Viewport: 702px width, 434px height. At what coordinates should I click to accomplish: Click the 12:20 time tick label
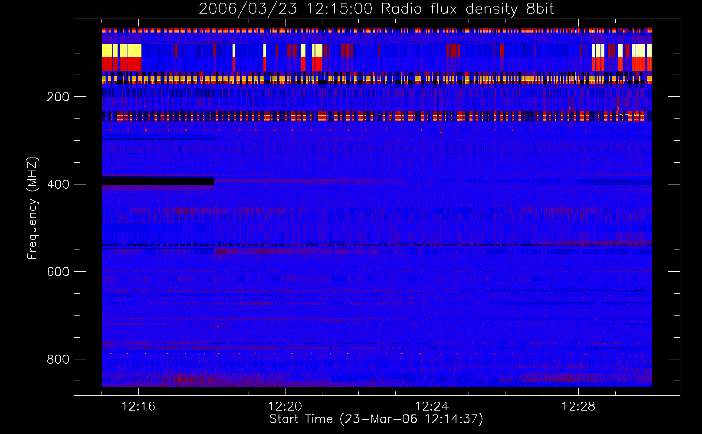click(285, 407)
